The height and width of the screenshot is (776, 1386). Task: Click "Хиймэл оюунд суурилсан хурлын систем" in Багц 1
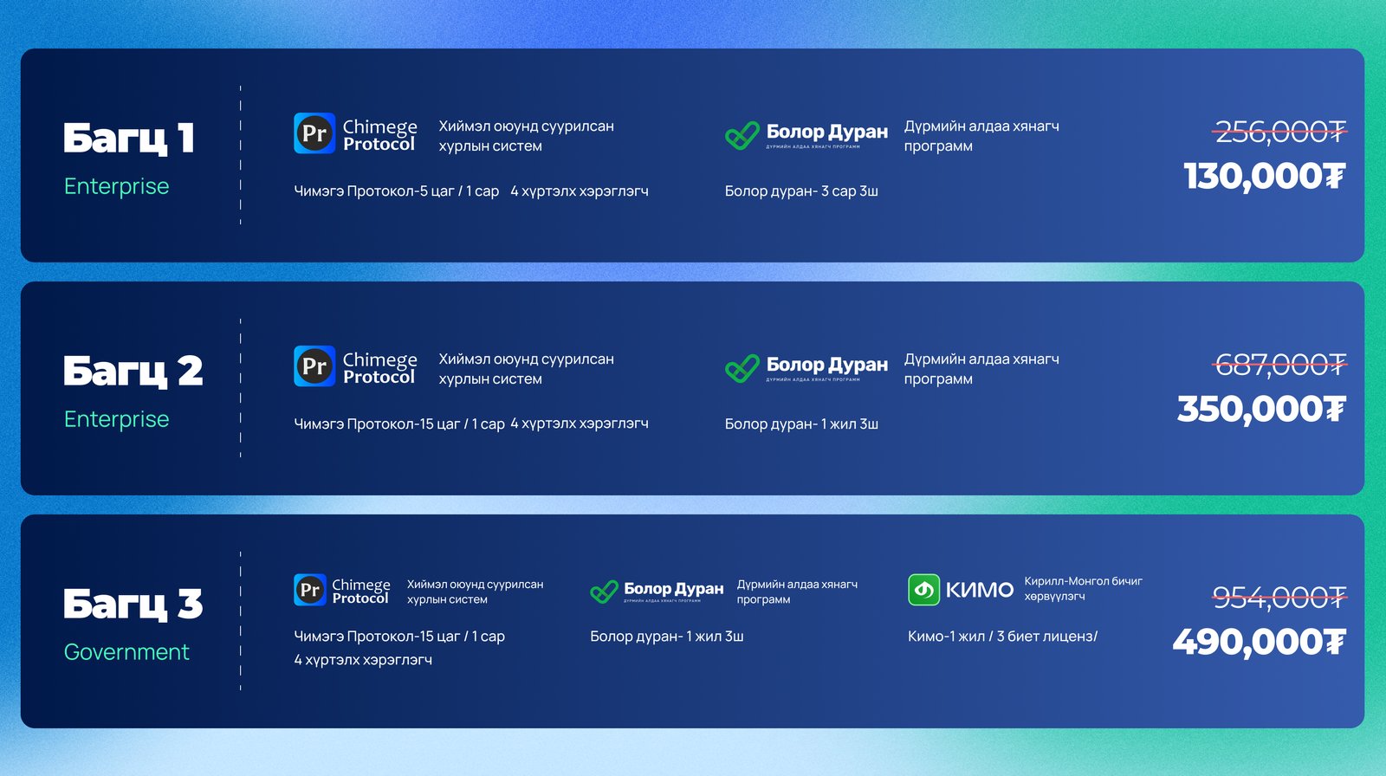pos(527,136)
